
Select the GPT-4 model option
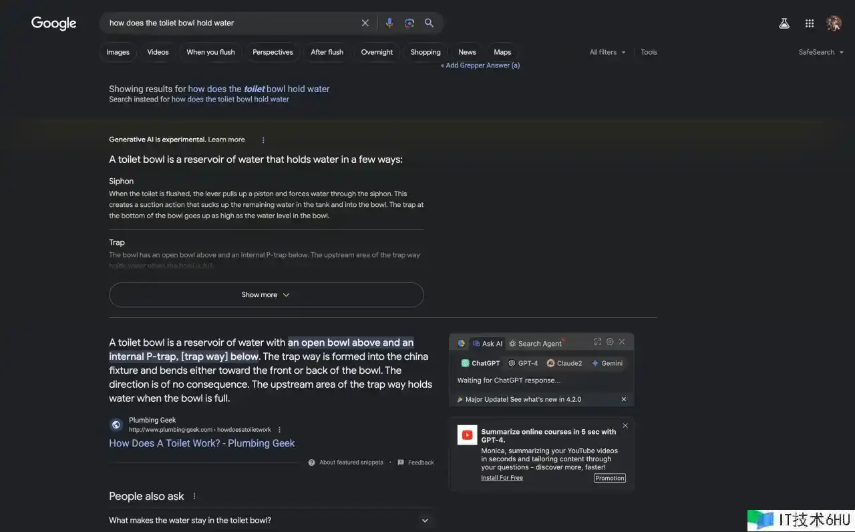point(523,363)
